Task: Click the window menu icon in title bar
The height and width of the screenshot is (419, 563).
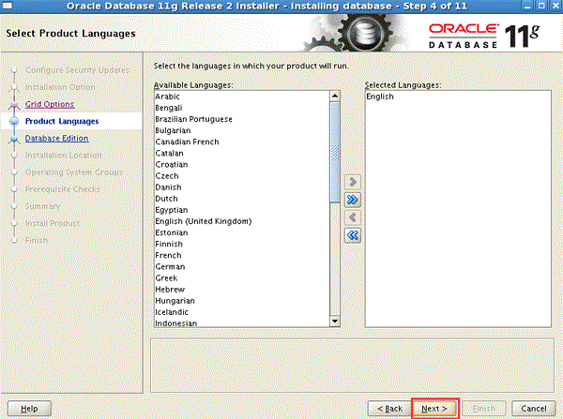Action: (x=8, y=6)
